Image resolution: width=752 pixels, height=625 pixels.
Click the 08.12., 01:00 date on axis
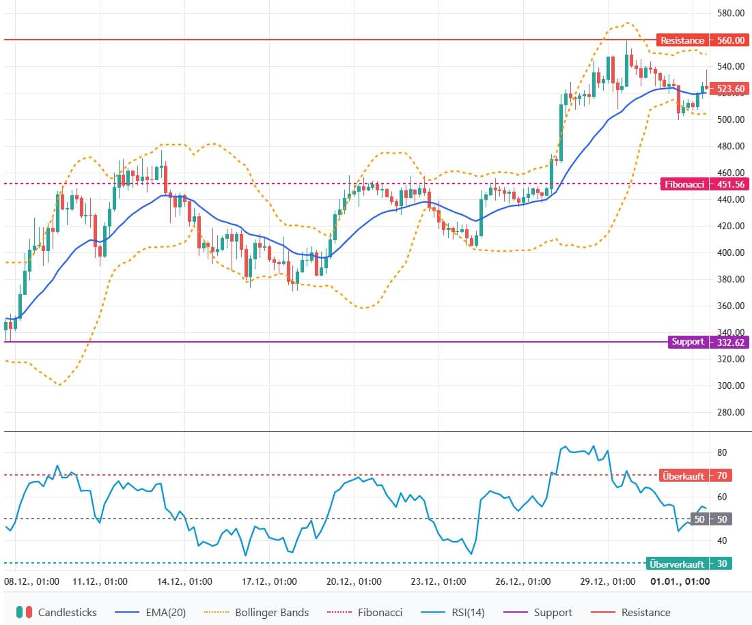click(x=32, y=582)
